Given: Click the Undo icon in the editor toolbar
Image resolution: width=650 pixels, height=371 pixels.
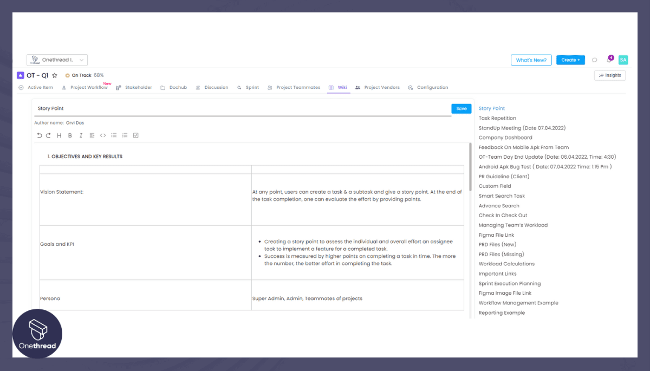Looking at the screenshot, I should (40, 135).
